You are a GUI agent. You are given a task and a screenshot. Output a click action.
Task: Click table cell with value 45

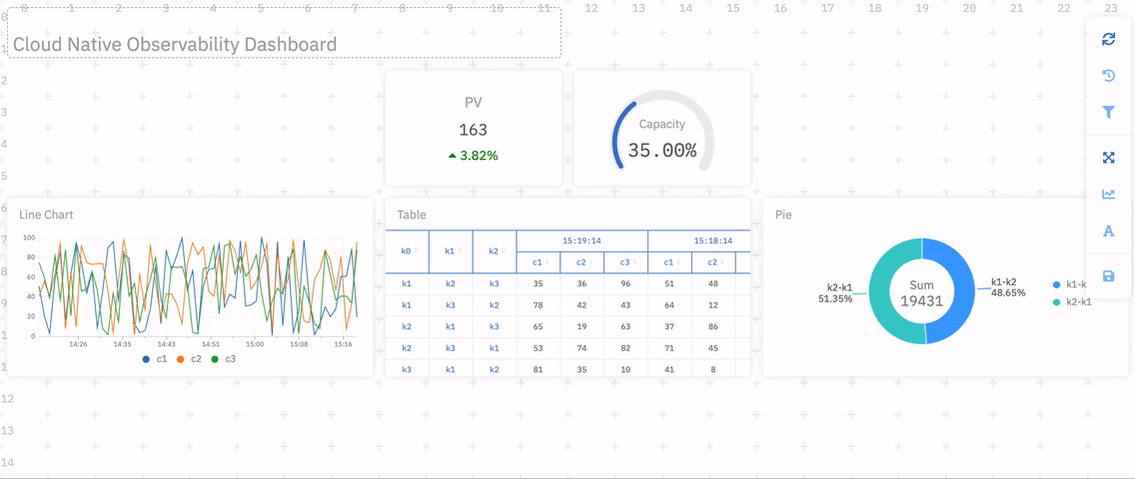(x=713, y=348)
